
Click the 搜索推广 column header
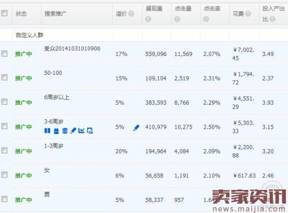(x=56, y=14)
